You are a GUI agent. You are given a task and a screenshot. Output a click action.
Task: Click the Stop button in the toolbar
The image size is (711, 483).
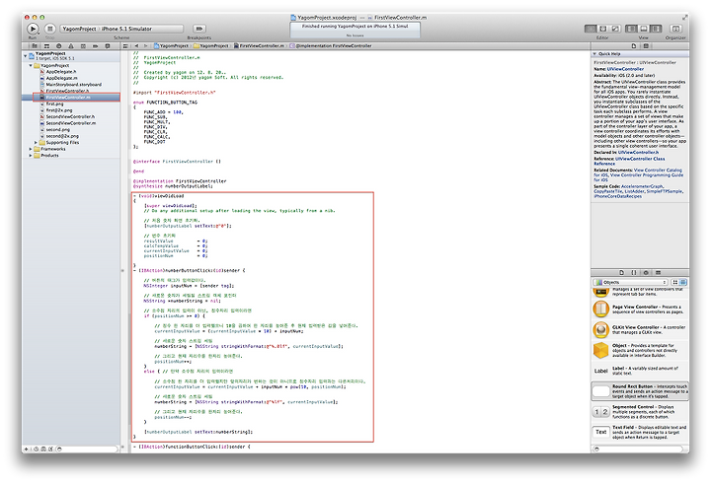(x=50, y=29)
